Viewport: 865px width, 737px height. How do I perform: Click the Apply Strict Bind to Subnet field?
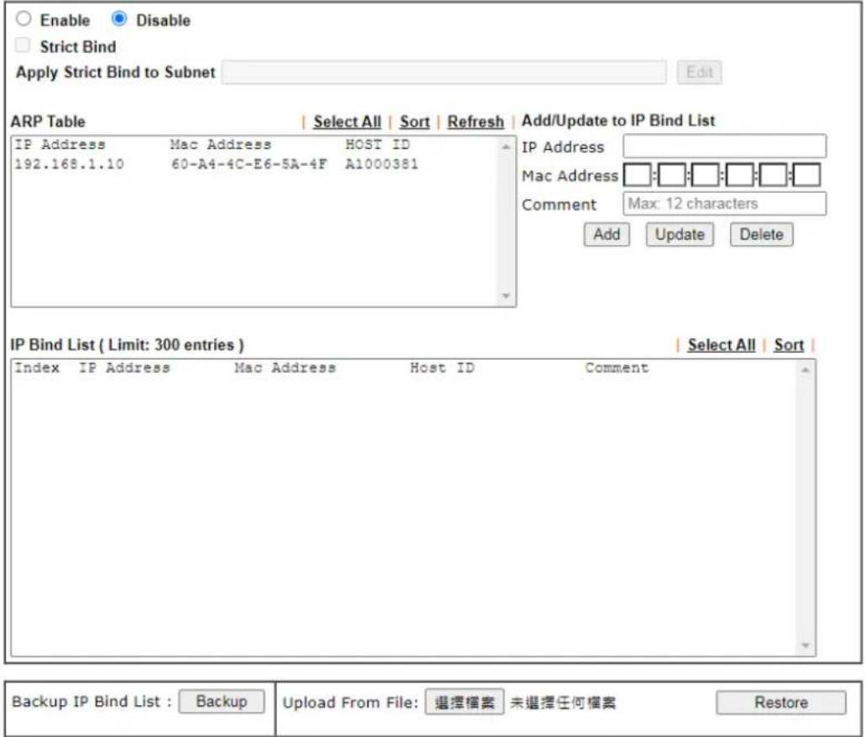[x=444, y=72]
